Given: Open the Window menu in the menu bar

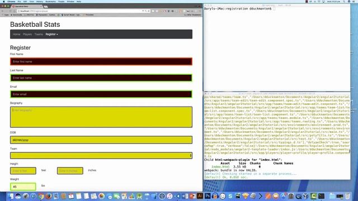Looking at the screenshot, I should pos(70,1).
